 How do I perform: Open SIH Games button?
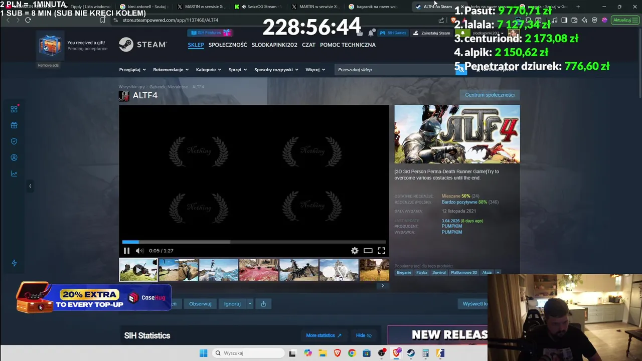393,33
